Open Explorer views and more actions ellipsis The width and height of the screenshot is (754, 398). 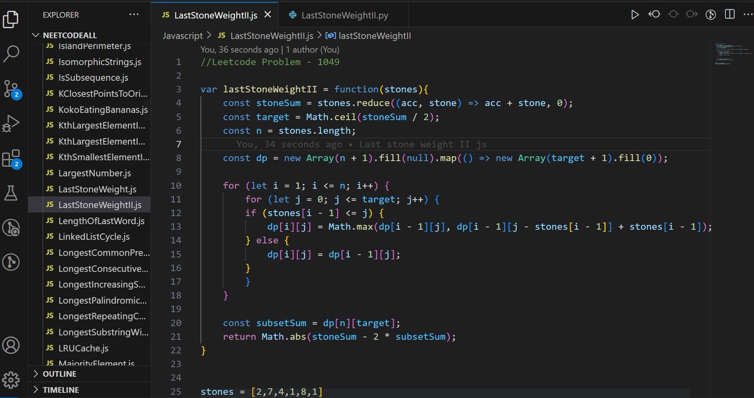point(134,14)
